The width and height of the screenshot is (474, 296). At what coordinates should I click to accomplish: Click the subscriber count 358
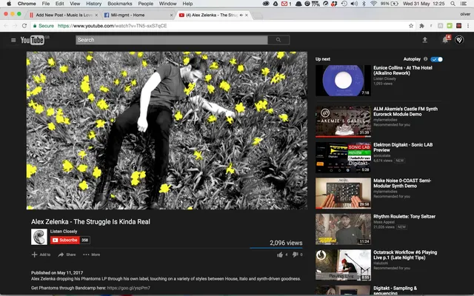85,240
